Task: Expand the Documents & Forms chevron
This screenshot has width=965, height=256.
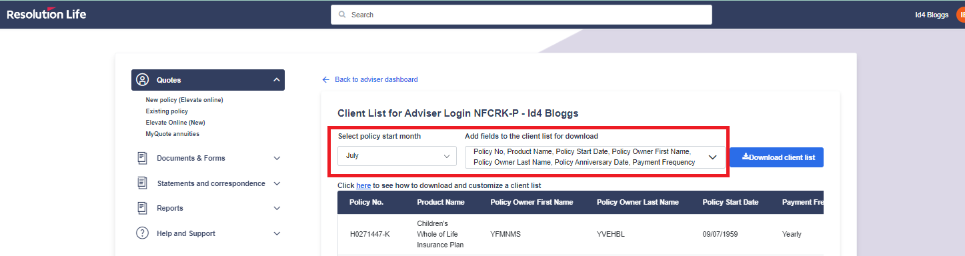Action: [277, 158]
